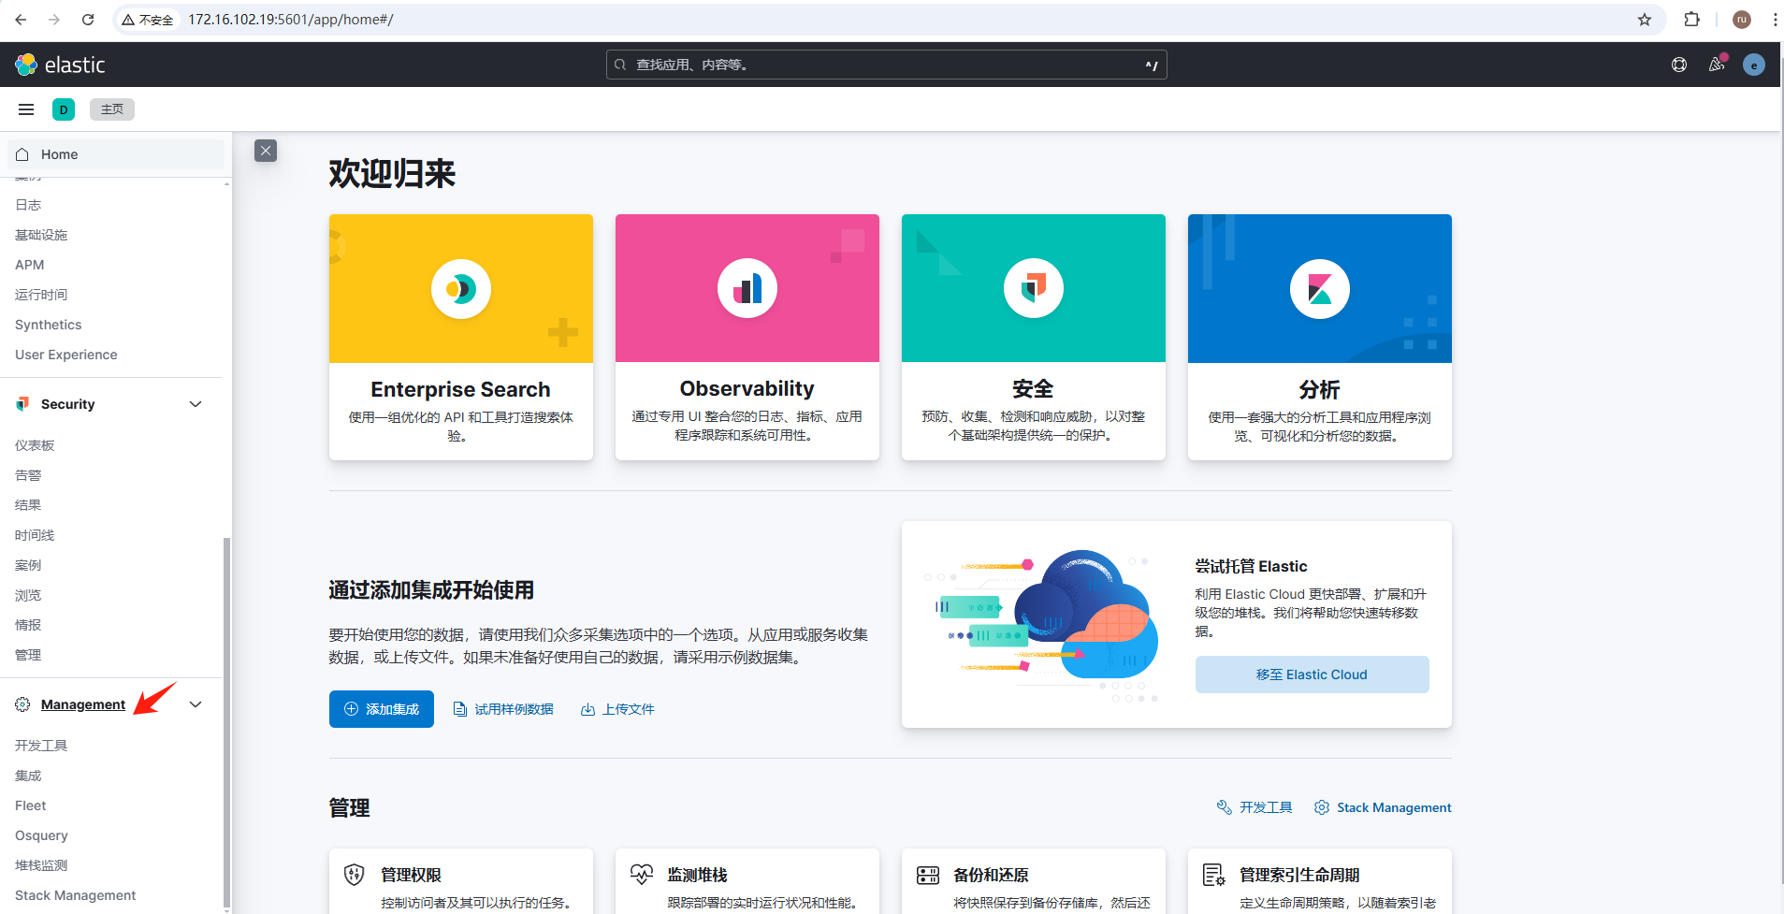This screenshot has height=914, width=1784.
Task: Reload the page in the browser
Action: click(88, 20)
